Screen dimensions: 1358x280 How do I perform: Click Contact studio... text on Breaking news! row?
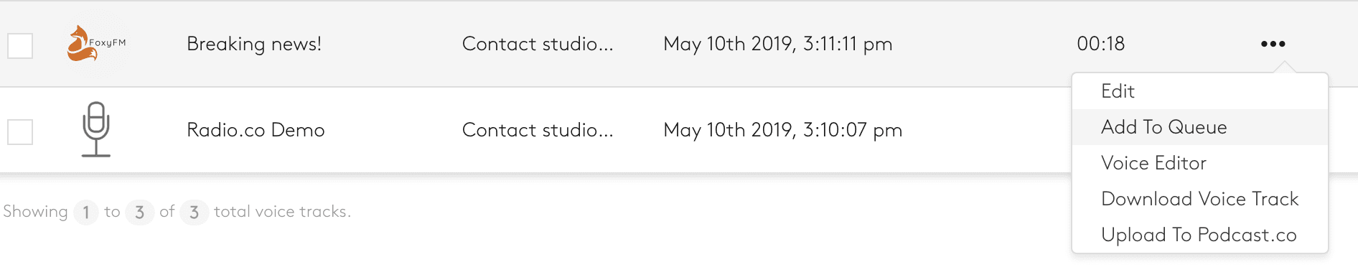tap(538, 44)
